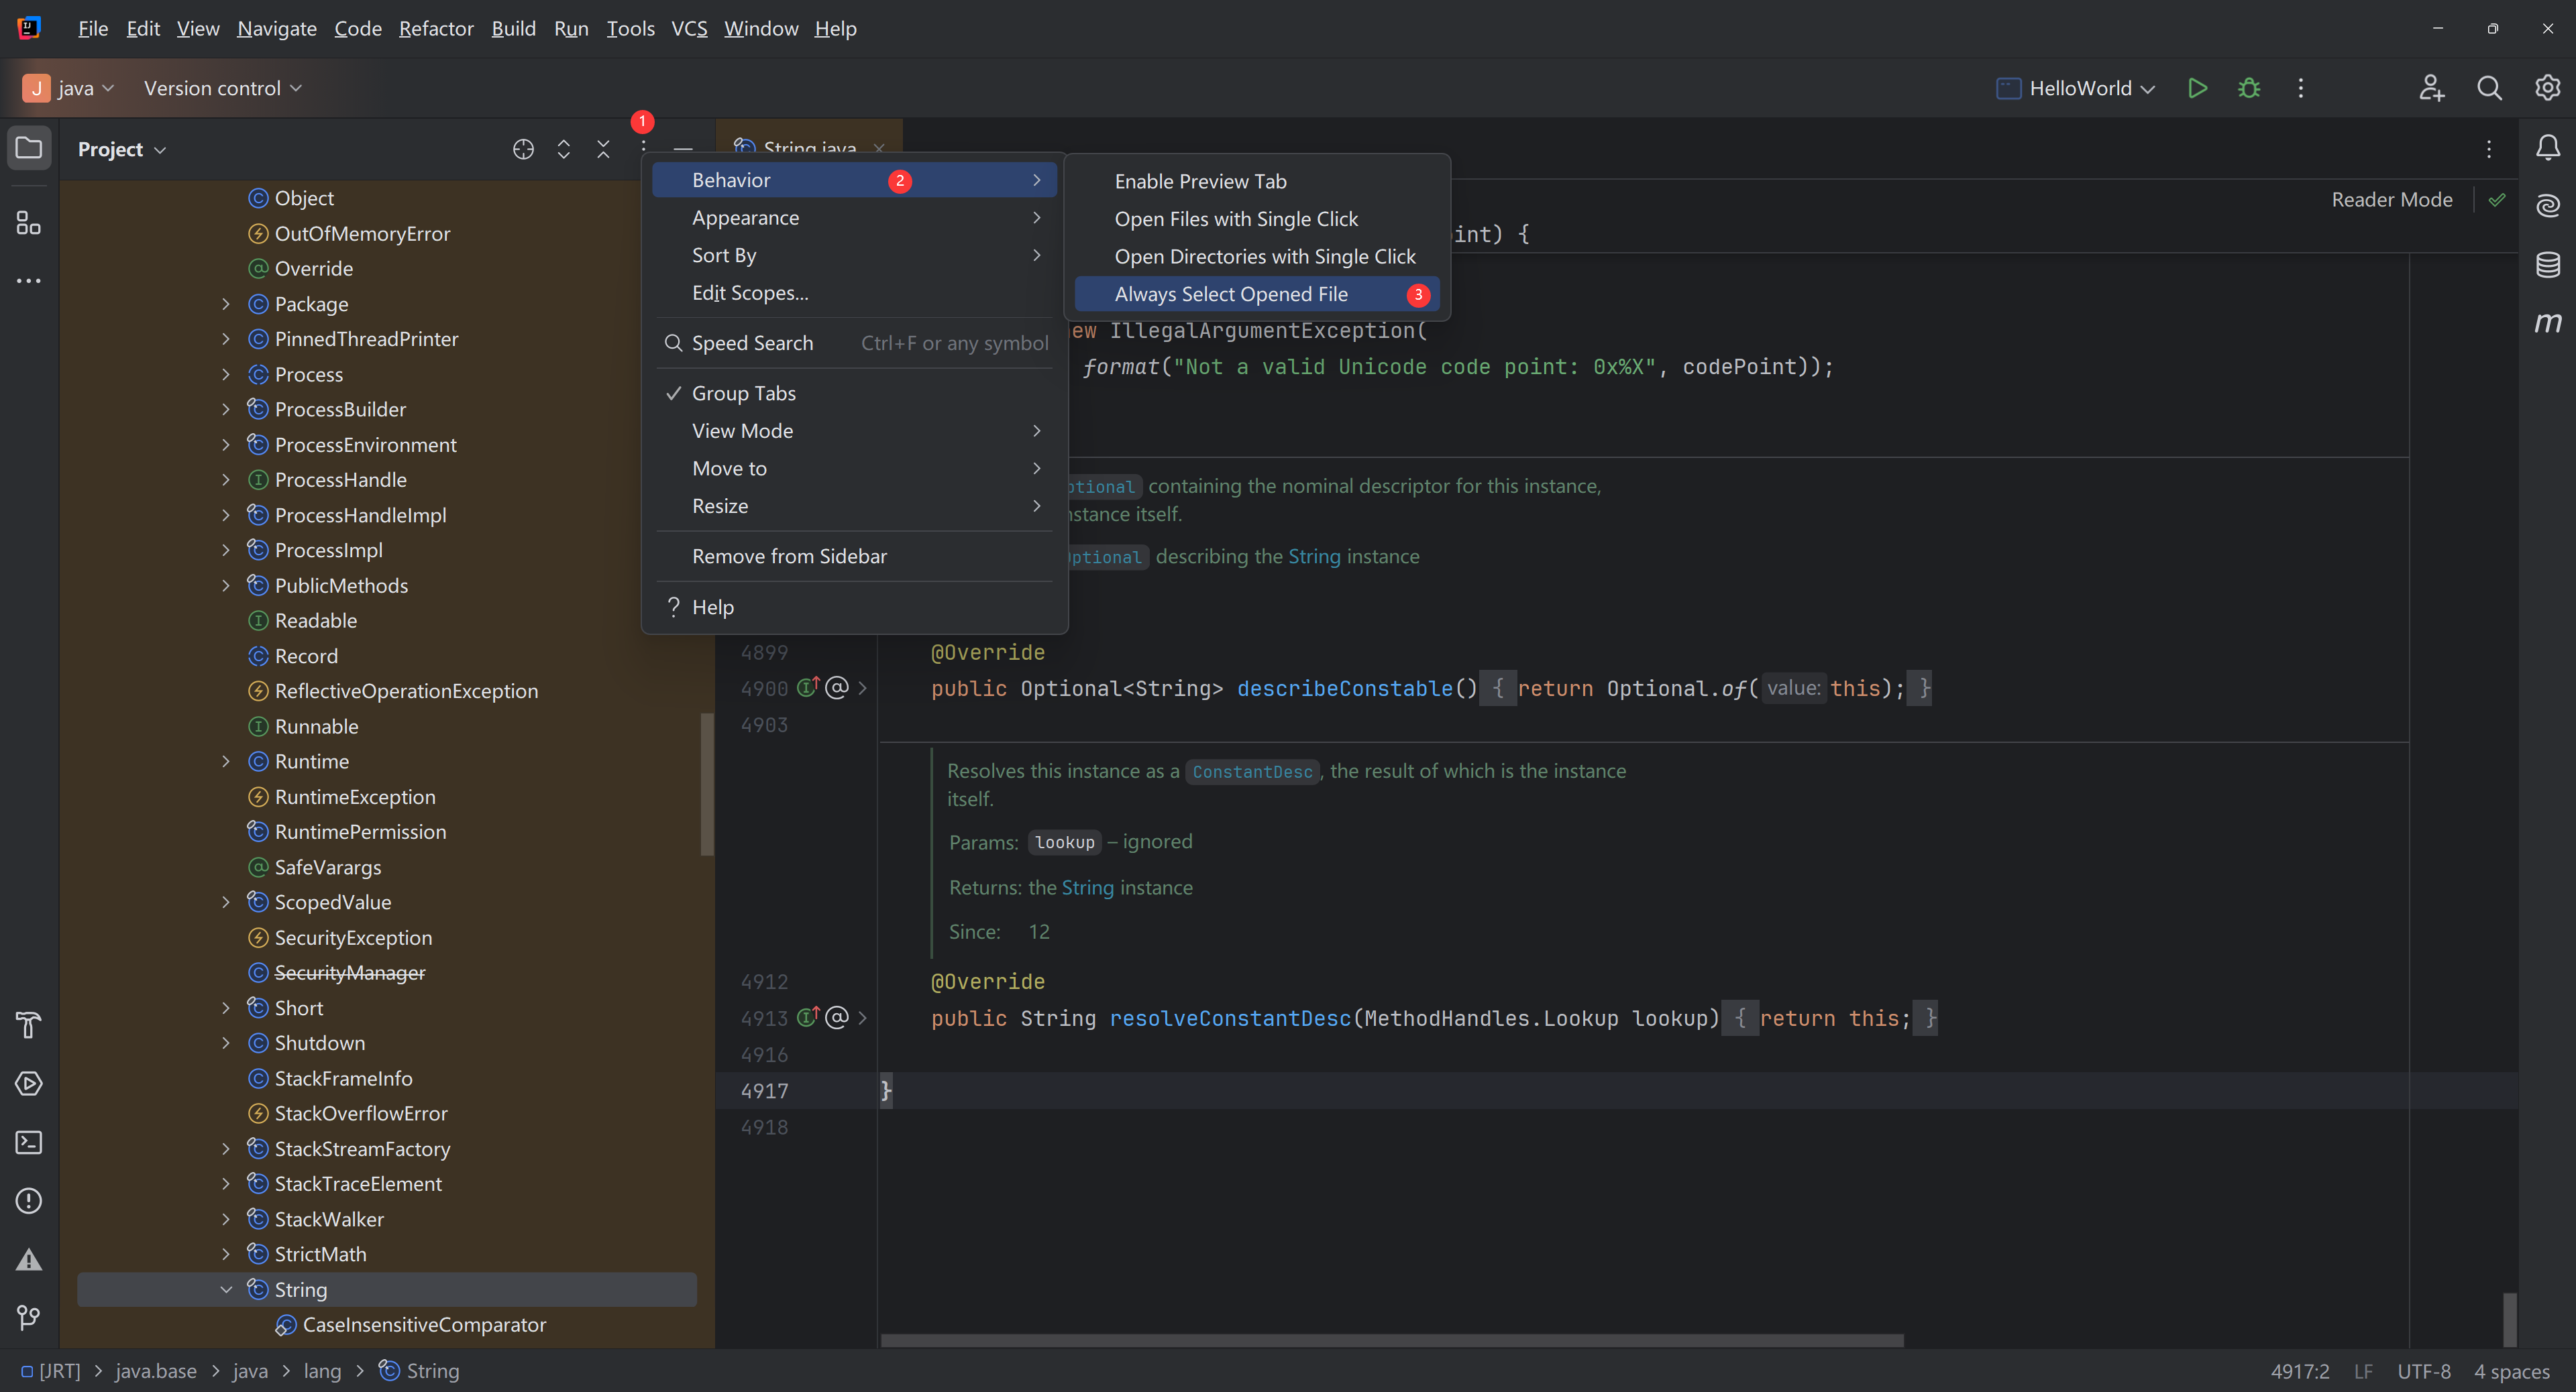Toggle the Group Tabs checked option
This screenshot has width=2576, height=1392.
743,393
